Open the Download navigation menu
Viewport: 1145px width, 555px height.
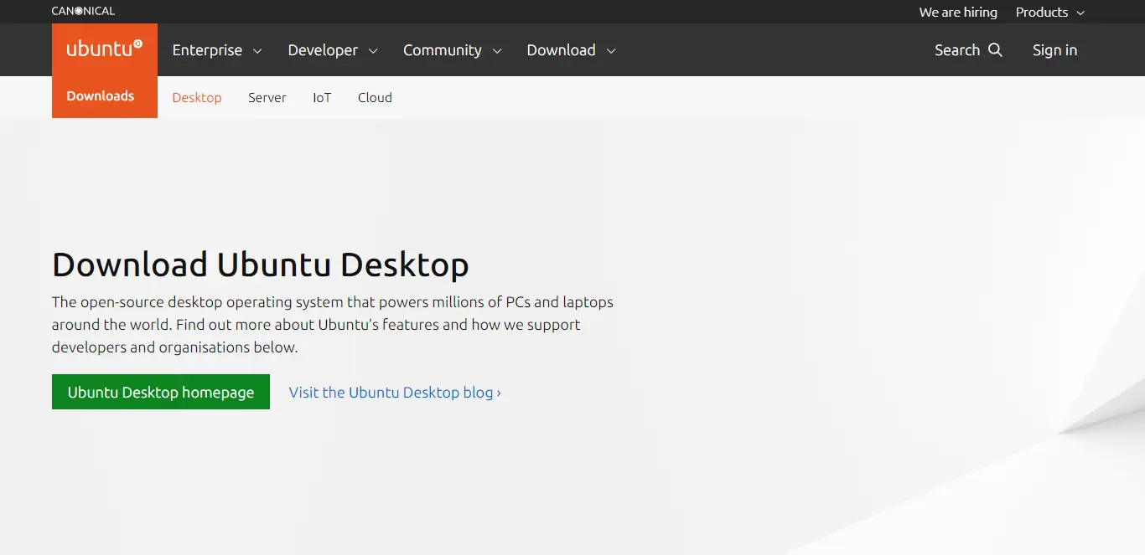pyautogui.click(x=572, y=50)
